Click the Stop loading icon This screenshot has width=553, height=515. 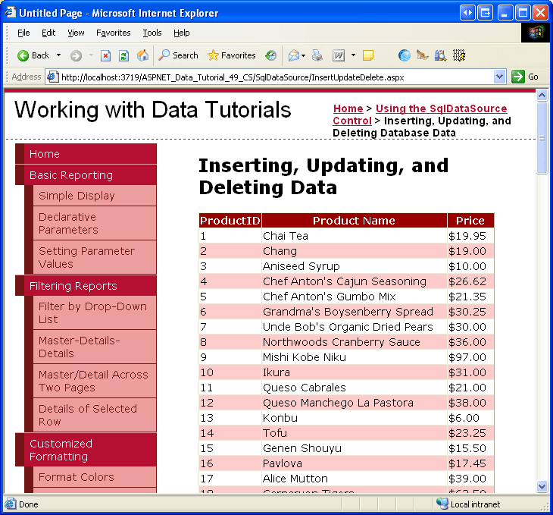(x=105, y=55)
